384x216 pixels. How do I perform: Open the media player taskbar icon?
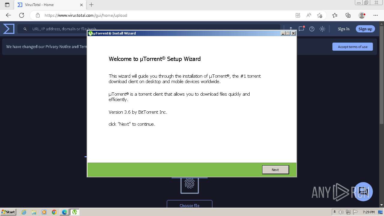pyautogui.click(x=44, y=212)
